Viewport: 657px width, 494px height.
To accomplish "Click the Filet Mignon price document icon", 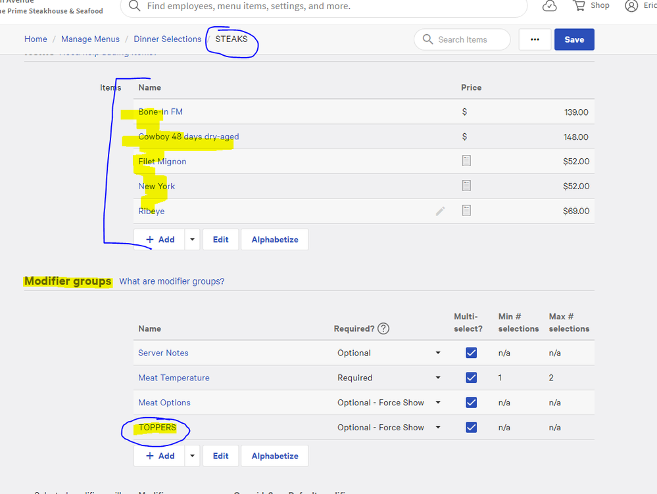I will 466,161.
